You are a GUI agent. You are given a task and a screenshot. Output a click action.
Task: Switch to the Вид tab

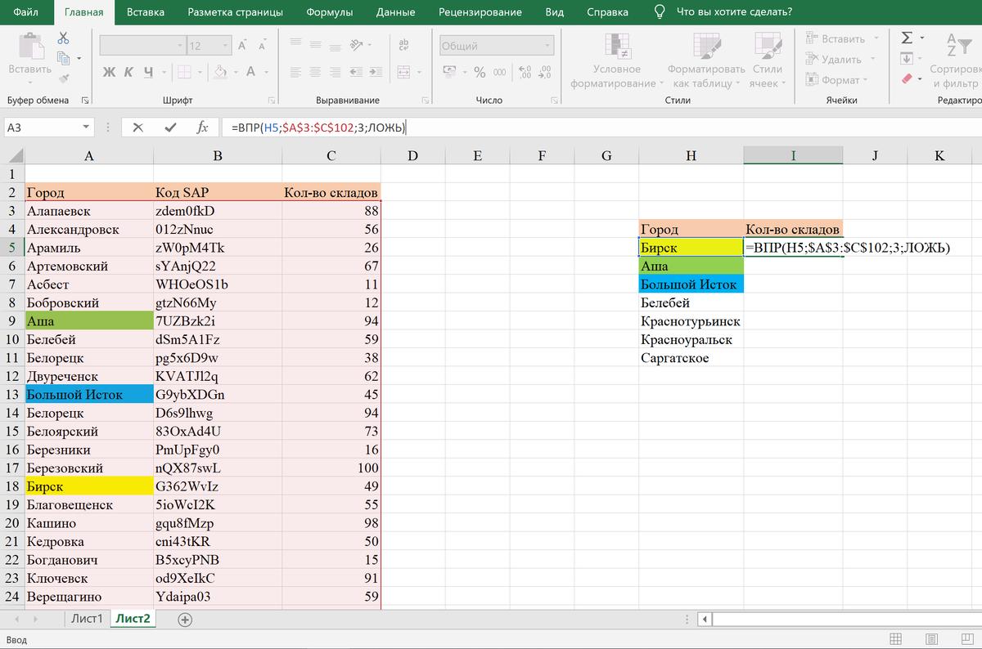[555, 12]
